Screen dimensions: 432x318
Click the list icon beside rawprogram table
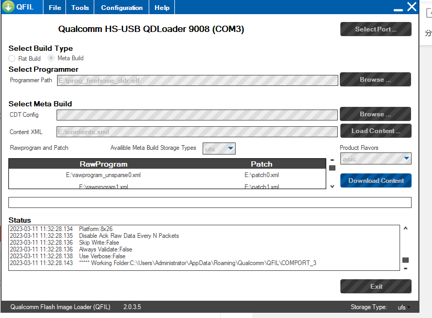click(333, 168)
